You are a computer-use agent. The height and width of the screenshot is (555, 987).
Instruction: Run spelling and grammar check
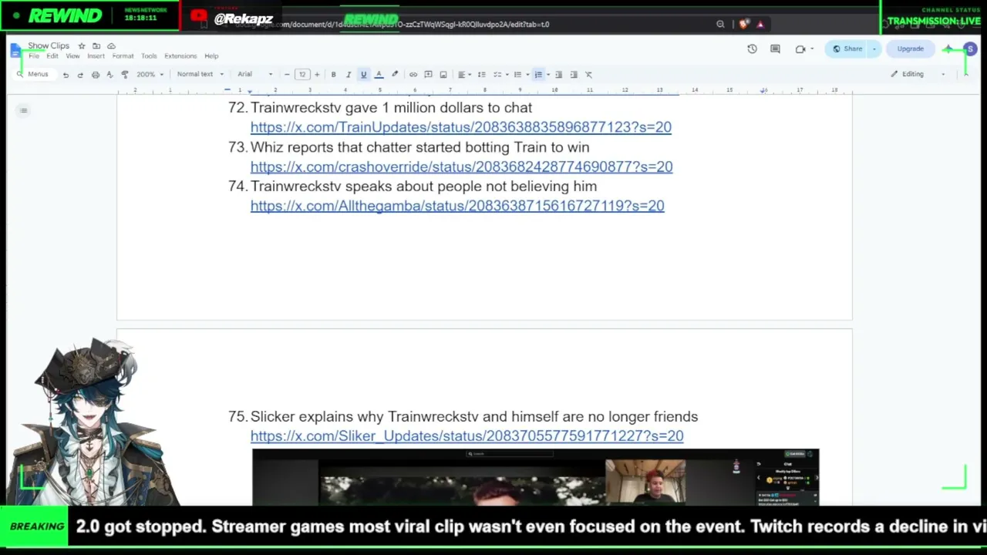click(x=109, y=75)
